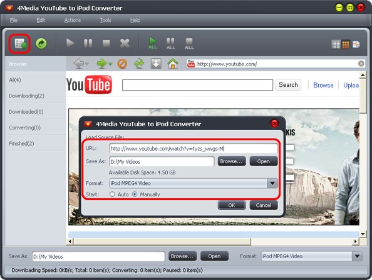Click the green Start ALL icon
Viewport: 372px width, 280px height.
point(153,43)
